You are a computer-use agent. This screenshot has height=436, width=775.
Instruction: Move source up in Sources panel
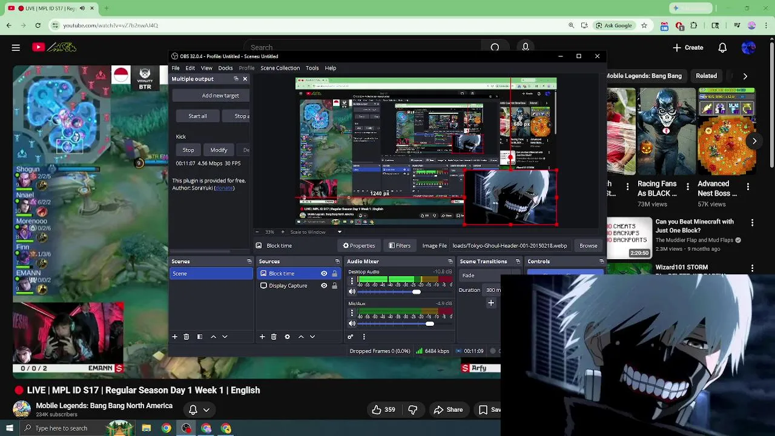click(301, 337)
